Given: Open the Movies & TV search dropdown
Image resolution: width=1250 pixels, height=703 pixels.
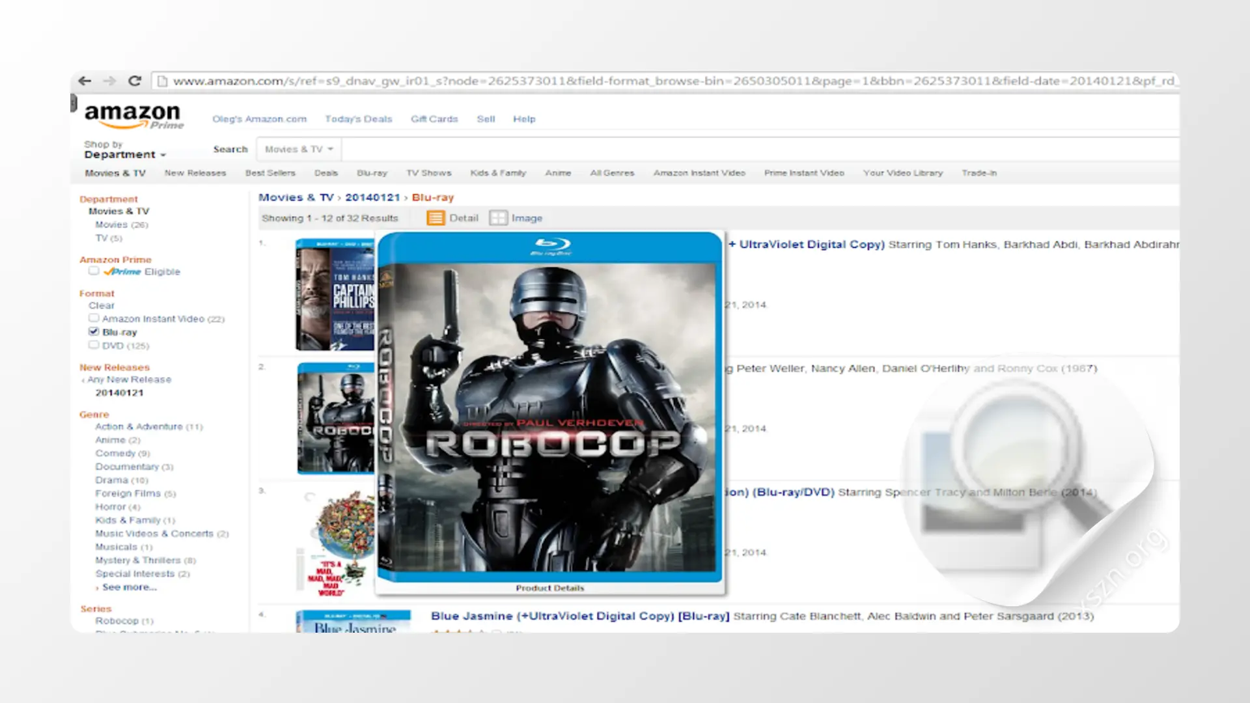Looking at the screenshot, I should [299, 149].
